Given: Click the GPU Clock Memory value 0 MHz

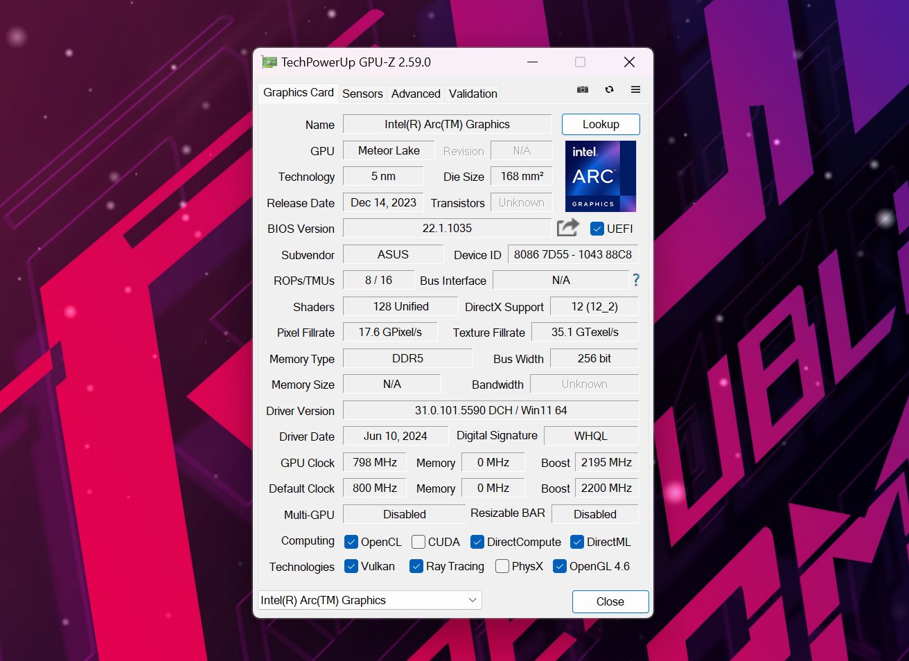Looking at the screenshot, I should (x=493, y=462).
